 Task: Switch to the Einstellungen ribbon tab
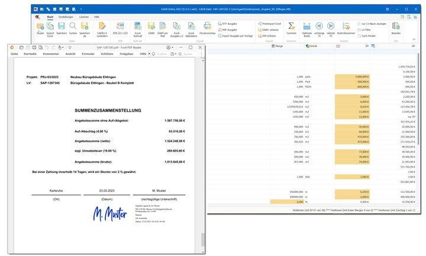pos(66,17)
